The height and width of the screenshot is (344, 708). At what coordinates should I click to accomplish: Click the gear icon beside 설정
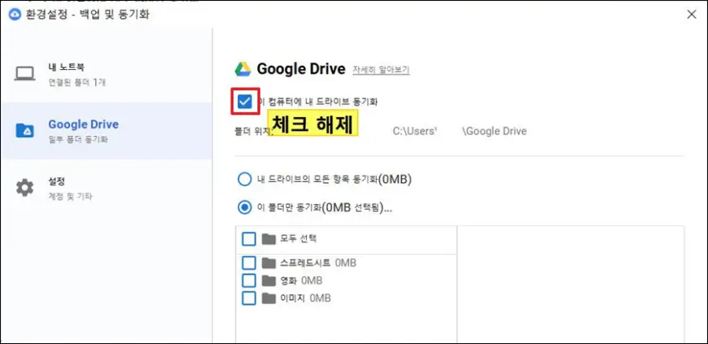pyautogui.click(x=25, y=188)
